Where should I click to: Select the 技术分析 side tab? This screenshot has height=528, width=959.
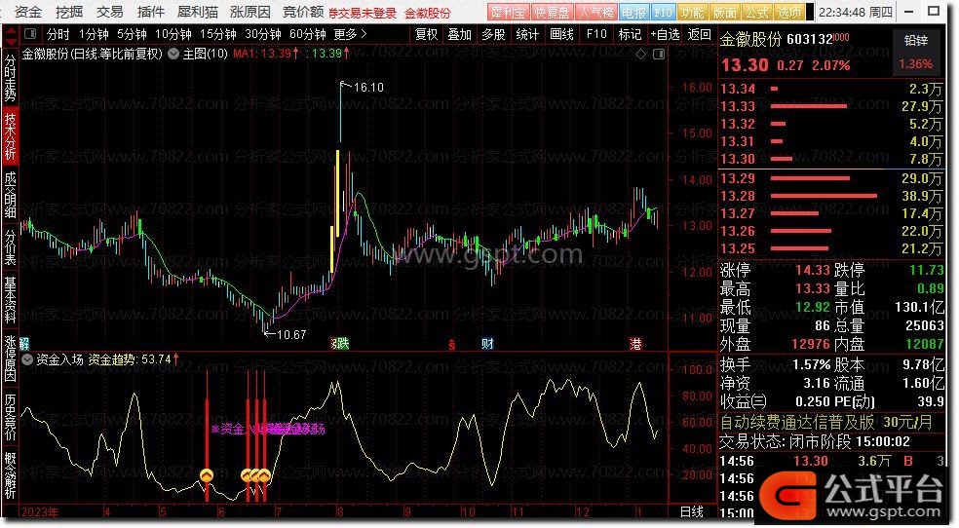[11, 135]
